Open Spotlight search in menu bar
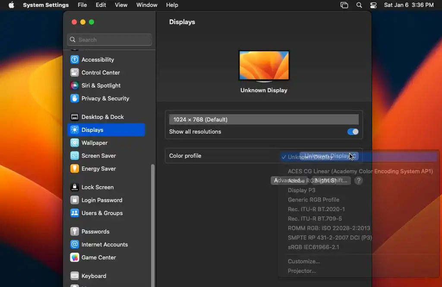 (x=359, y=5)
